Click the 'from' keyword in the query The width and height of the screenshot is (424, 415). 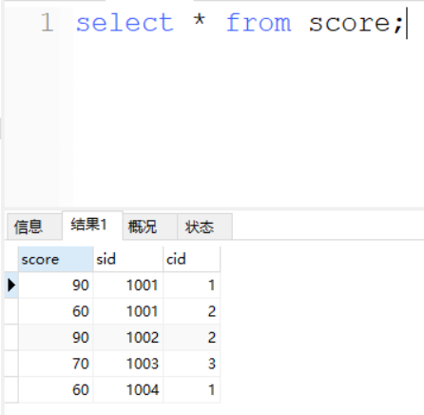point(259,23)
